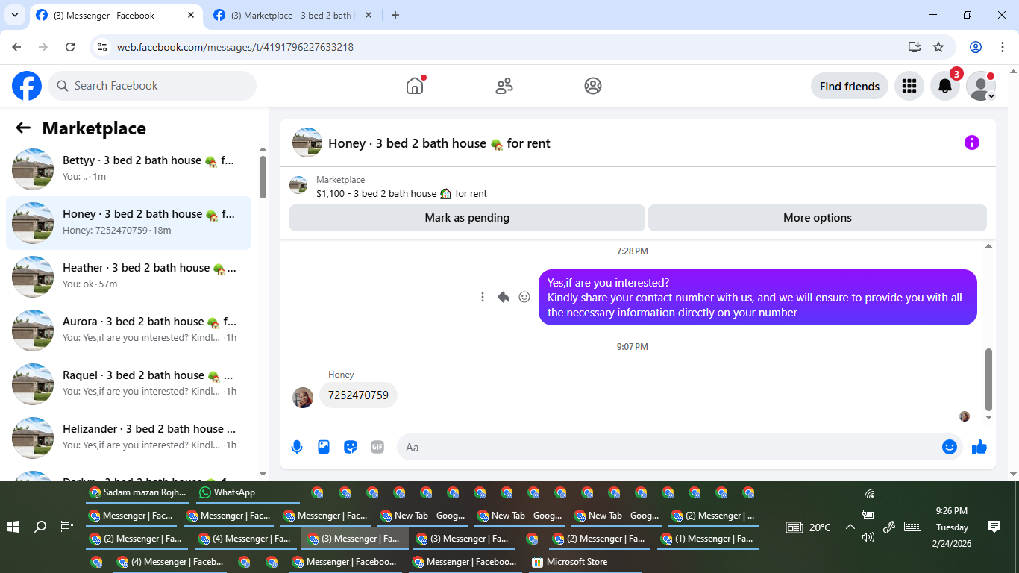Screen dimensions: 1019x573
Task: Open the emoji picker in message box
Action: tap(949, 447)
